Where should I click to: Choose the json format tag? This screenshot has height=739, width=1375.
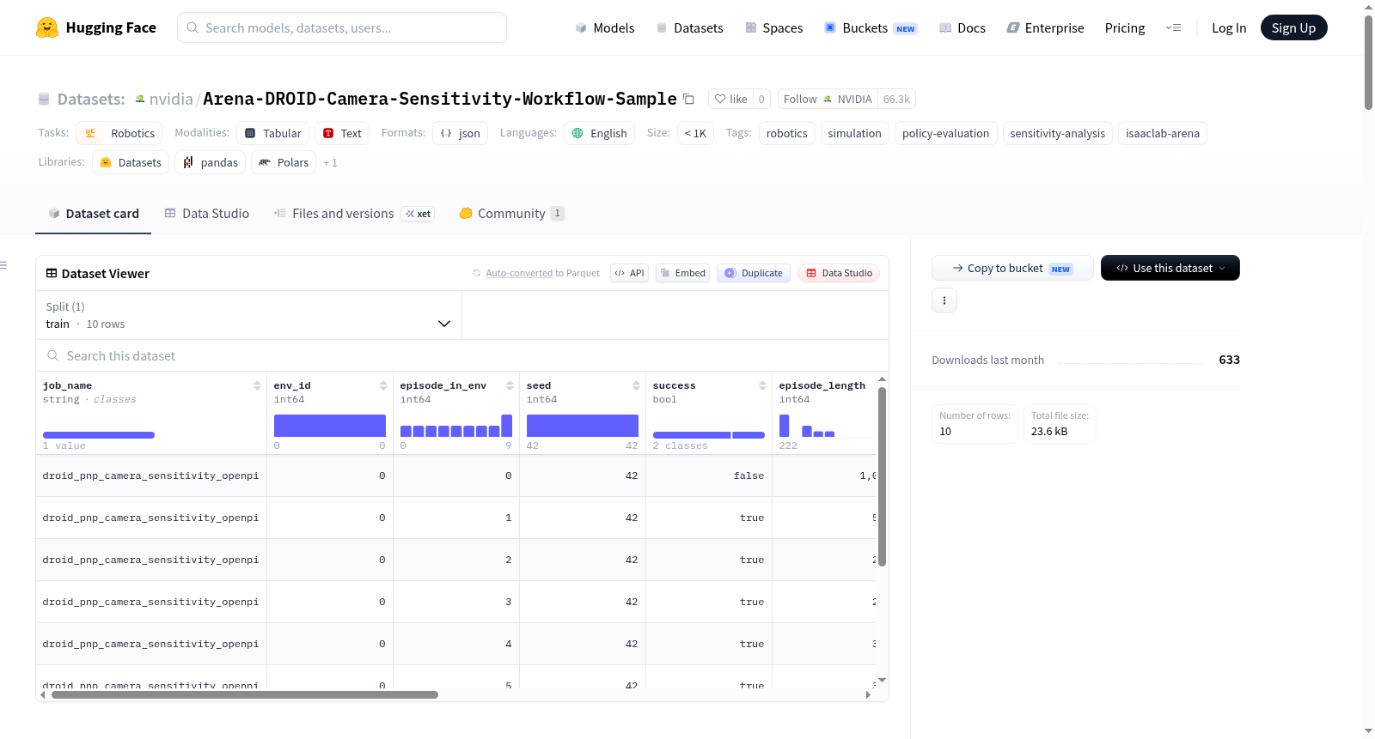click(460, 133)
